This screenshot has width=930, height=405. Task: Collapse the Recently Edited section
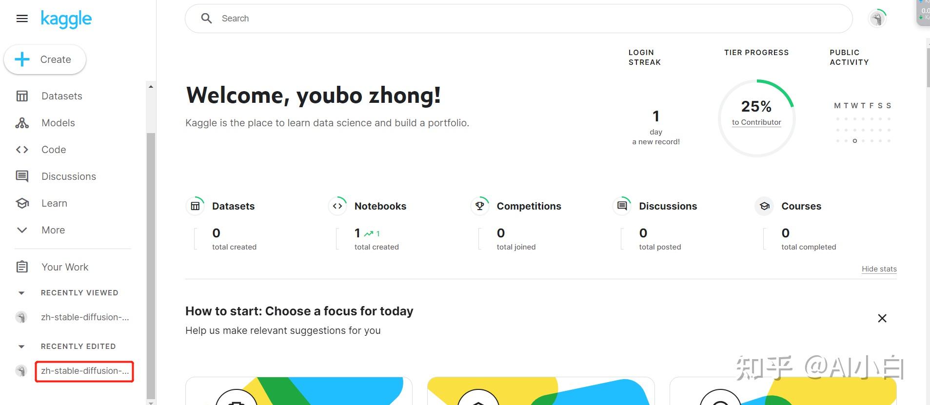(21, 347)
